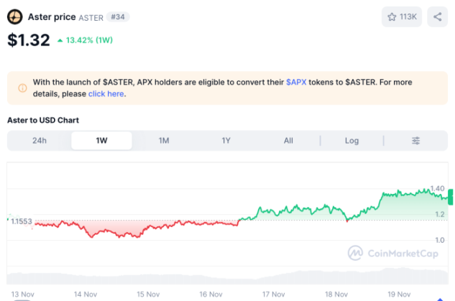The height and width of the screenshot is (301, 455).
Task: Click the 1.0 y-axis label
Action: [x=440, y=240]
